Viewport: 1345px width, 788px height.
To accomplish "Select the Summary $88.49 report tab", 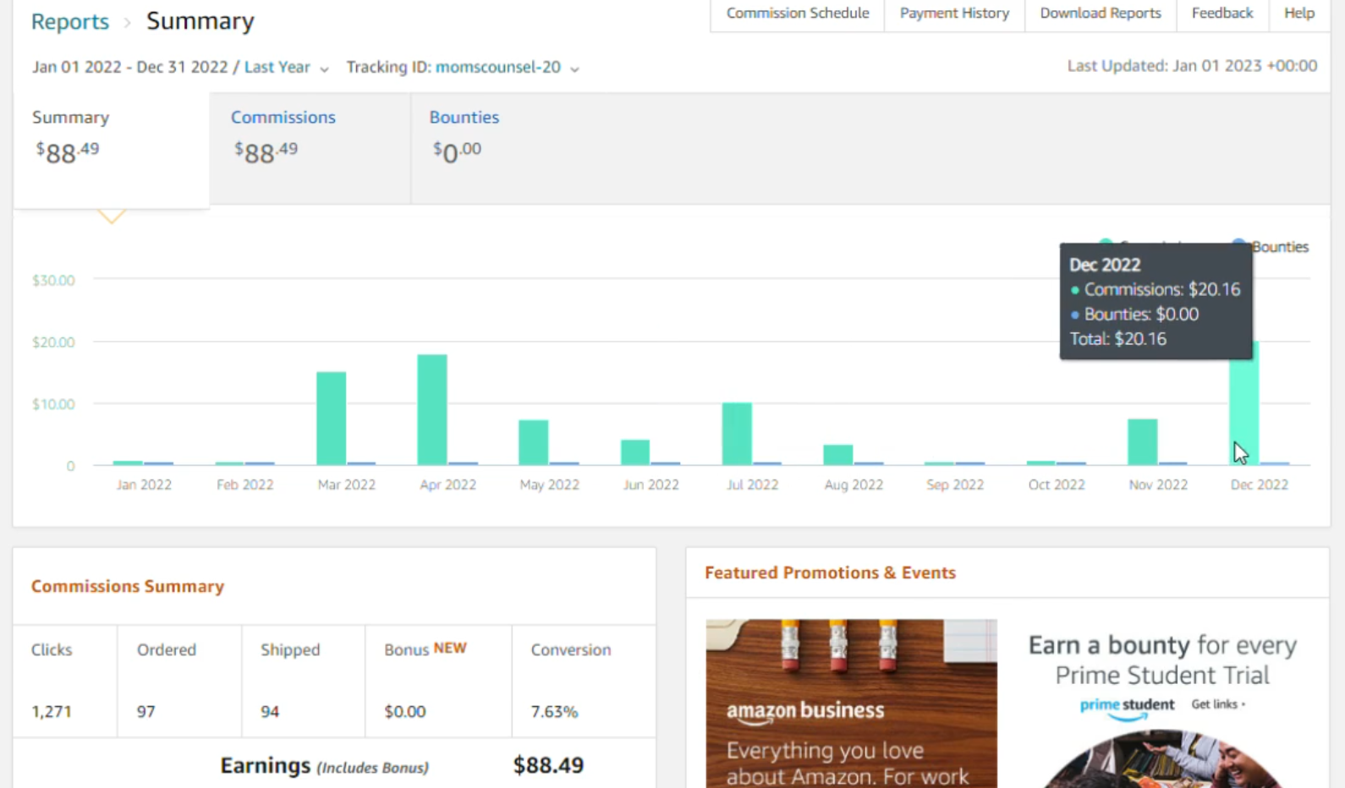I will point(111,149).
